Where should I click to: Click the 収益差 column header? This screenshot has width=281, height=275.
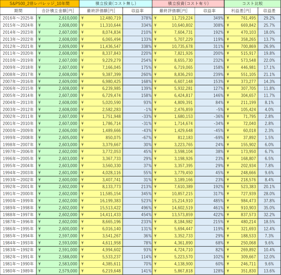point(269,11)
